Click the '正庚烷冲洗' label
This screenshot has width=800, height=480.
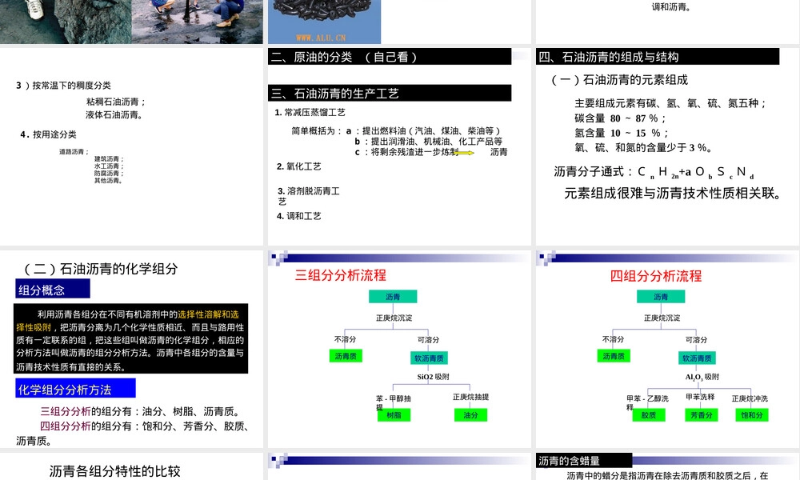pyautogui.click(x=750, y=398)
